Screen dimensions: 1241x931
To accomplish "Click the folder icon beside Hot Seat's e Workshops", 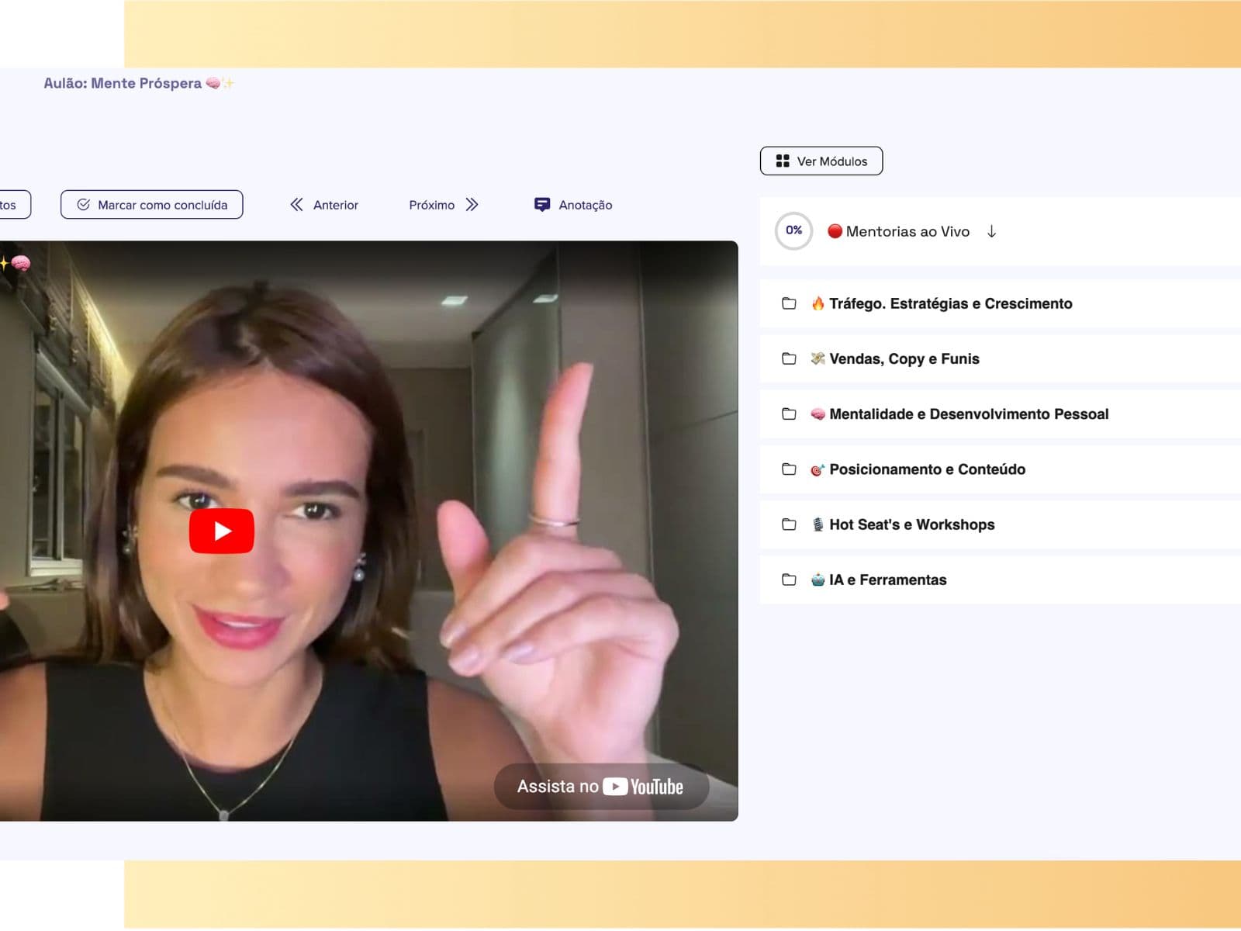I will pyautogui.click(x=789, y=524).
